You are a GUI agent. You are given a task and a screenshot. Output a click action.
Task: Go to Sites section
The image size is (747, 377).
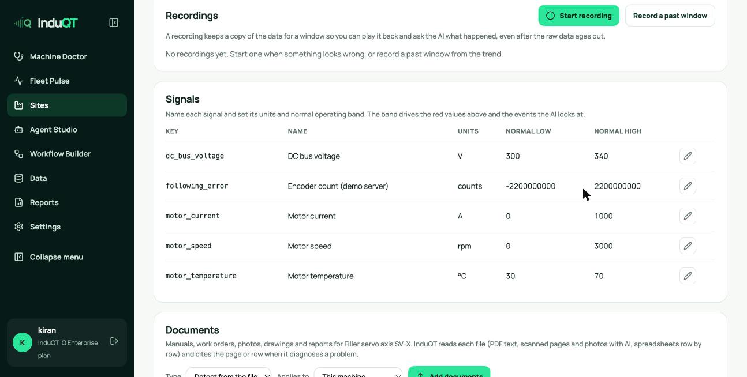pos(67,105)
